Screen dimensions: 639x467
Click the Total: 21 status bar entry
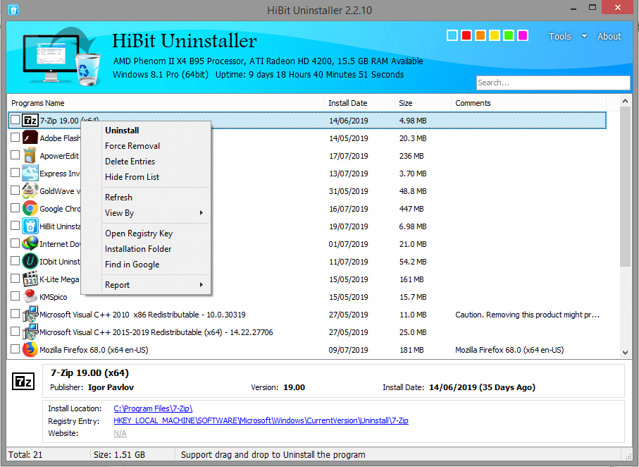tap(25, 454)
